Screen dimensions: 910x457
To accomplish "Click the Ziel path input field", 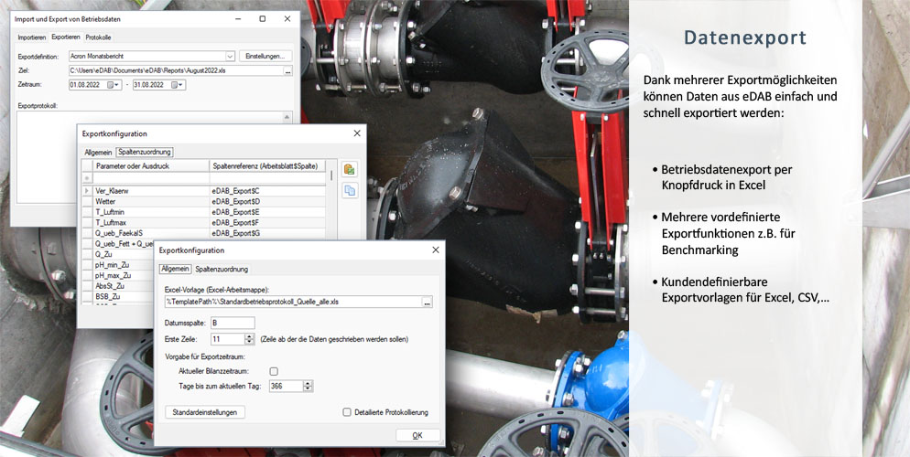I will [176, 70].
